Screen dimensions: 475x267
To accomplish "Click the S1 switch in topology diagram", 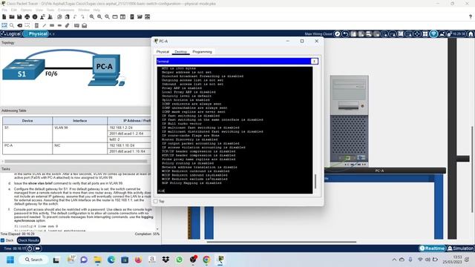I will click(23, 69).
